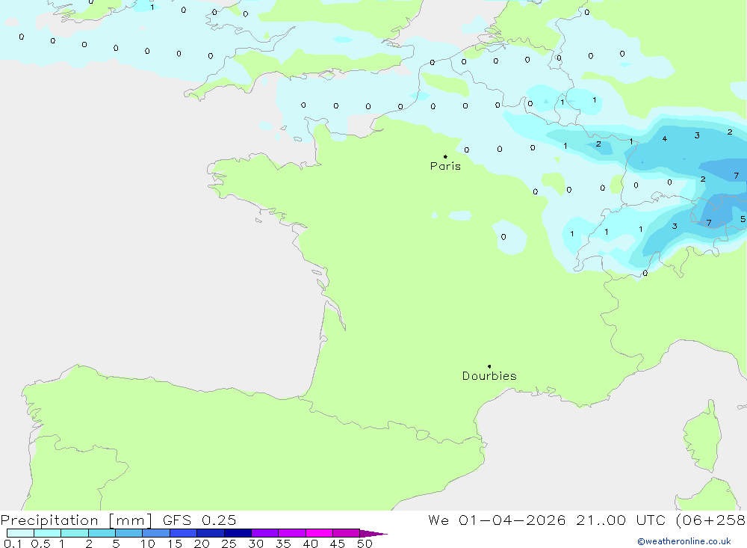Click the legend value 50
This screenshot has width=747, height=548.
tap(365, 544)
